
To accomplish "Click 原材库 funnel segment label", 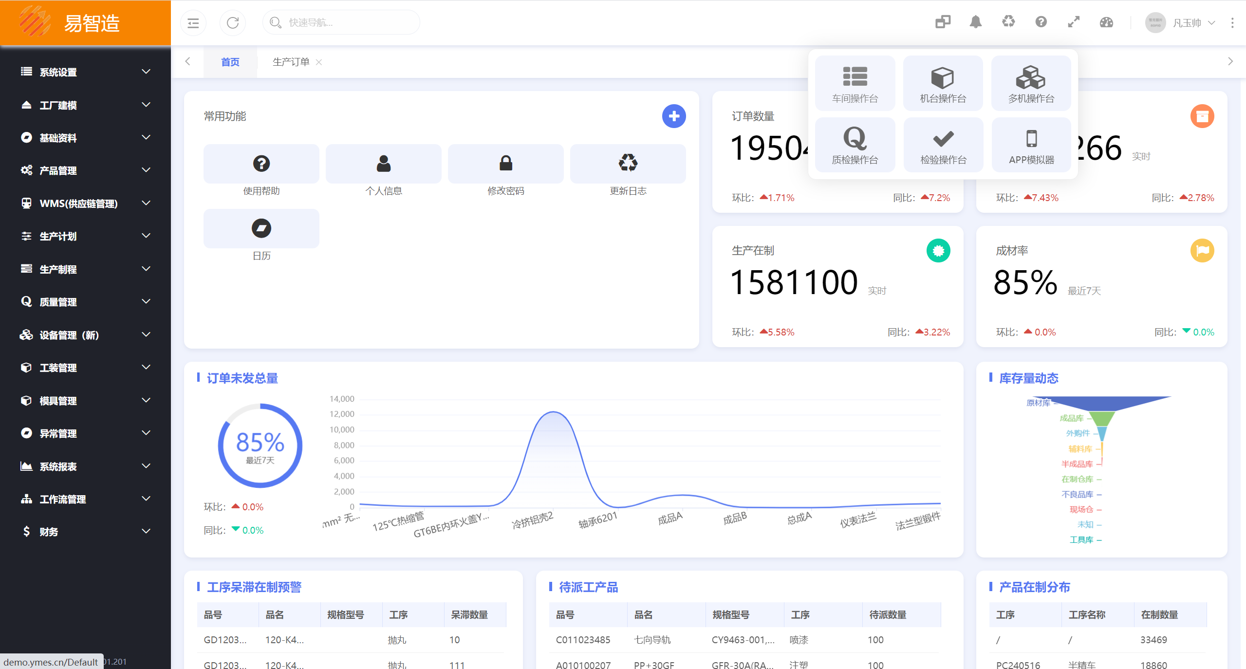I will (1038, 403).
